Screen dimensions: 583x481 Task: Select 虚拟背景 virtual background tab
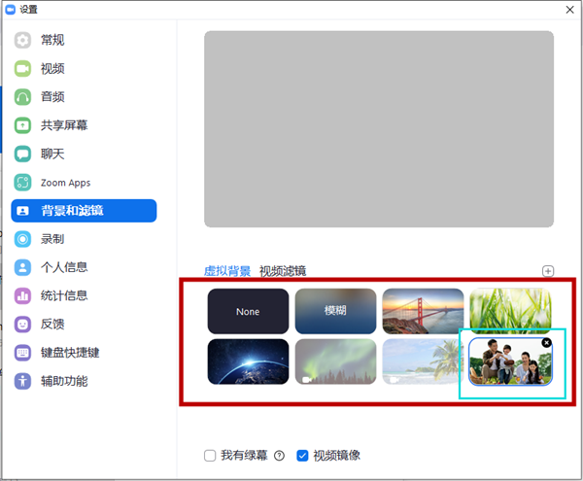pyautogui.click(x=227, y=271)
